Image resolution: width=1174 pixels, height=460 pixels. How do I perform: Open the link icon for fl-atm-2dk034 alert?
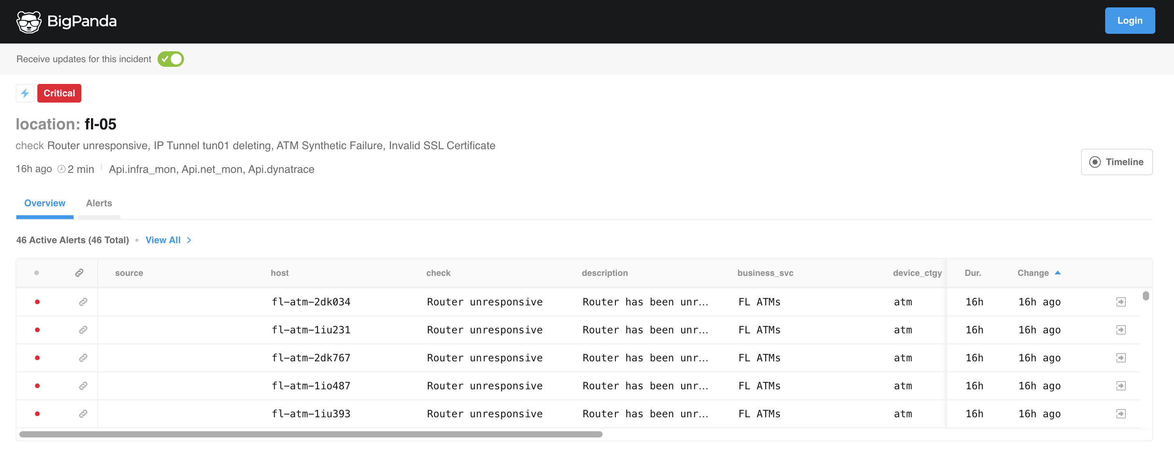(x=82, y=301)
